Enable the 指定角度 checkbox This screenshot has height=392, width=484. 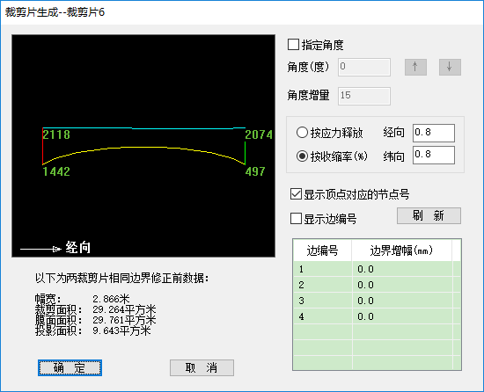tap(293, 45)
